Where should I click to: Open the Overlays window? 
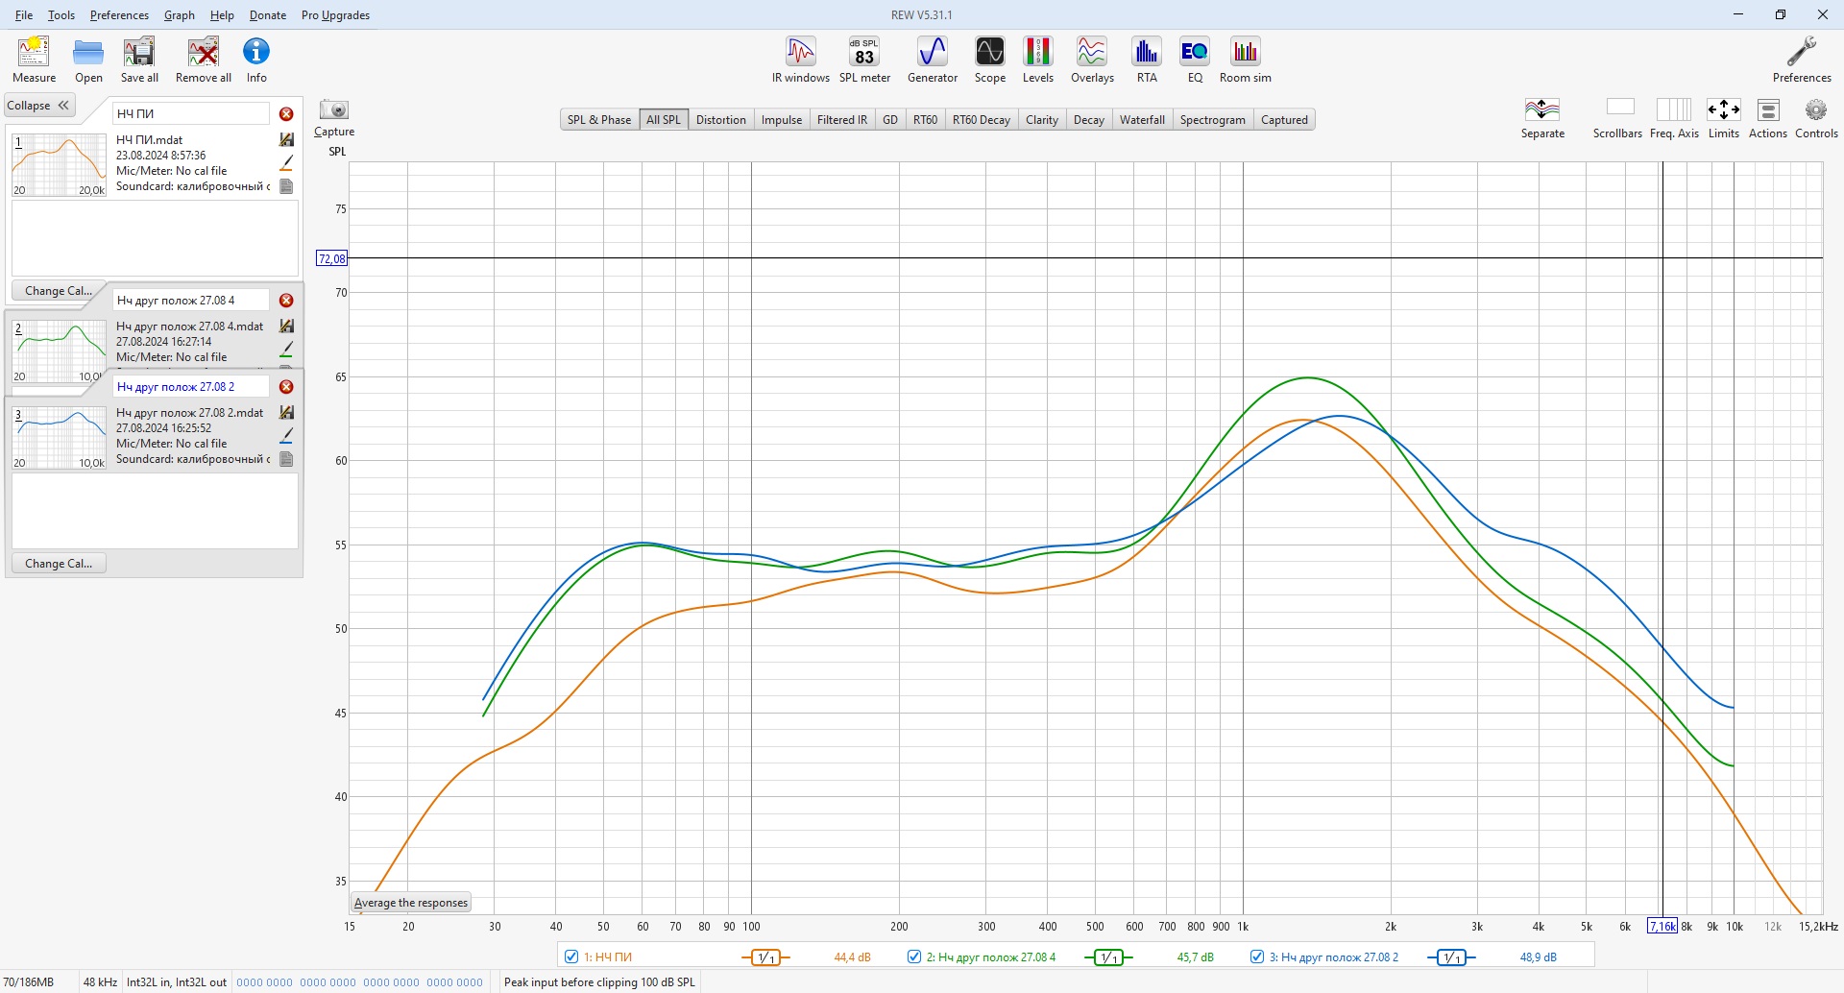coord(1092,60)
